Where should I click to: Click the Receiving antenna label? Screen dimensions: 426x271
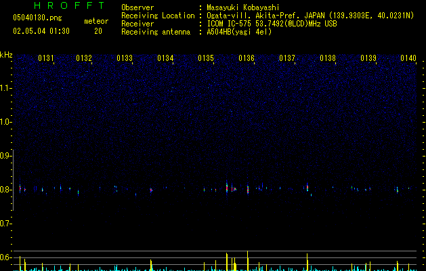156,32
